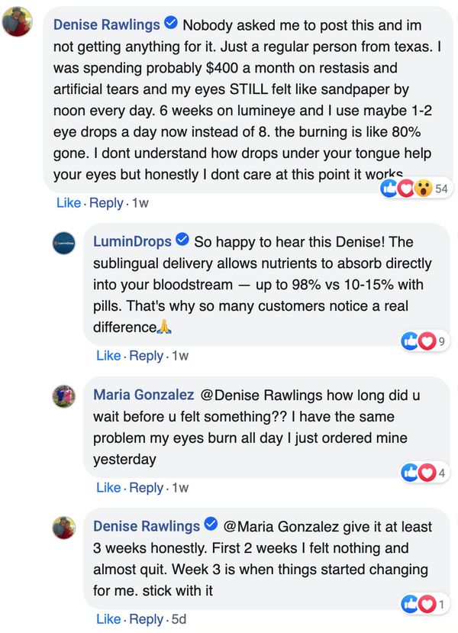Reply to Maria Gonzalez's comment
Image resolution: width=458 pixels, height=633 pixels.
click(146, 488)
